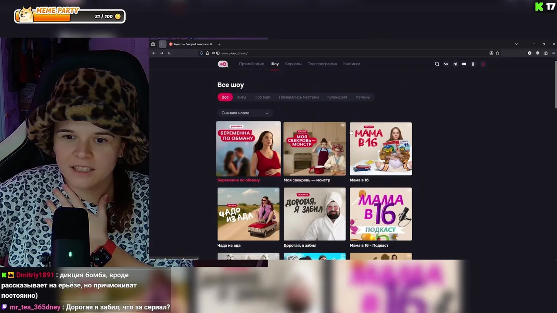Open the Чадо из ада poster
Screen dimensions: 557x313
pyautogui.click(x=248, y=214)
